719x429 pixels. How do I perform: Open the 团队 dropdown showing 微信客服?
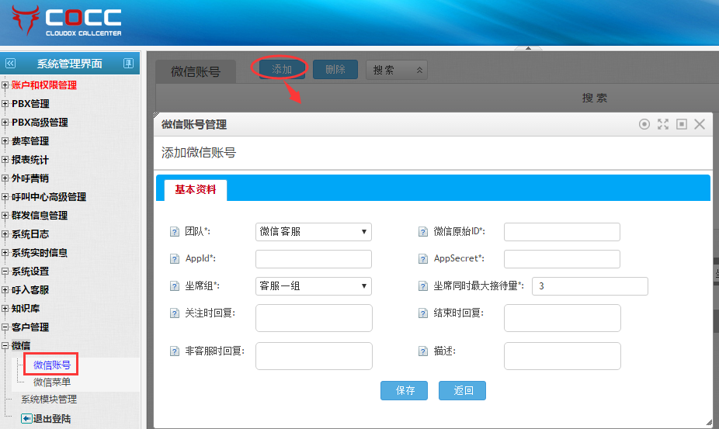pos(313,232)
